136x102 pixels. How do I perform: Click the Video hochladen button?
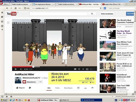[107, 14]
